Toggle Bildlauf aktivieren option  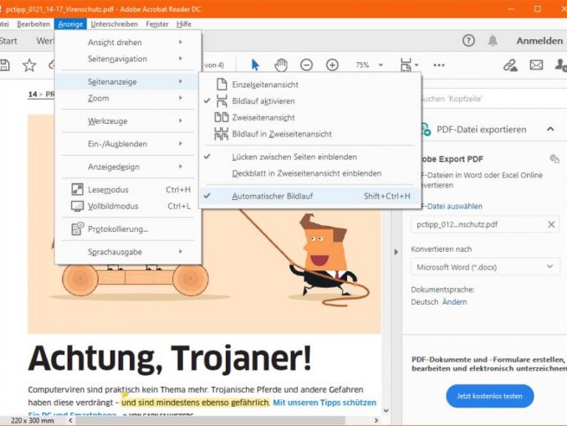[310, 101]
